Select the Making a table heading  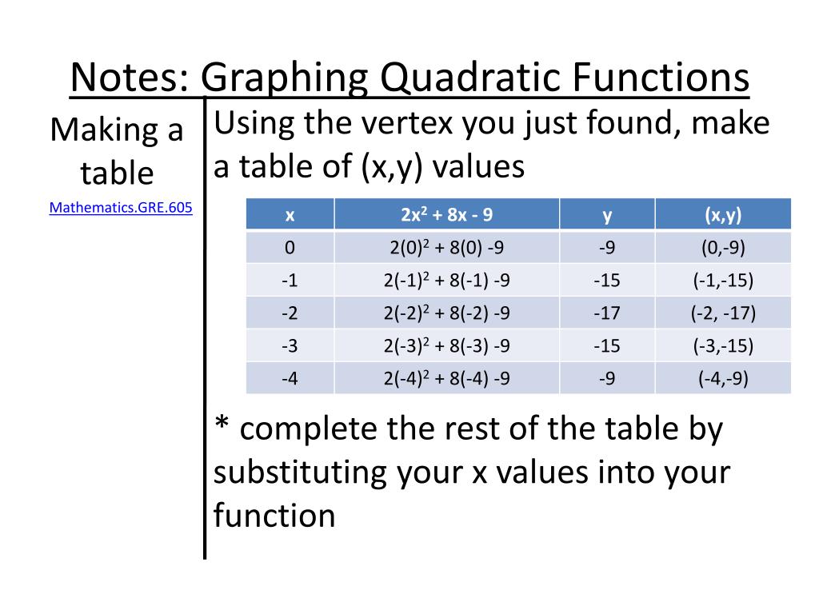117,151
